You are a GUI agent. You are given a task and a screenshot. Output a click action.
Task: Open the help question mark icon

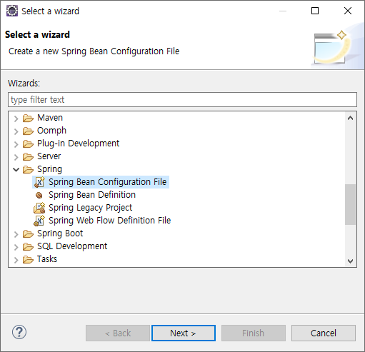coord(19,332)
